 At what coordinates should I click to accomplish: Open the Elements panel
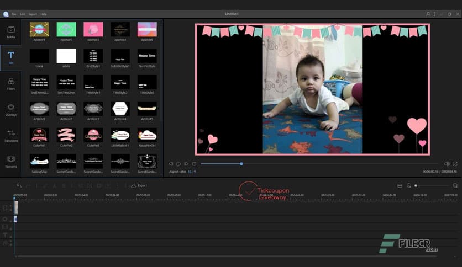[x=11, y=162]
